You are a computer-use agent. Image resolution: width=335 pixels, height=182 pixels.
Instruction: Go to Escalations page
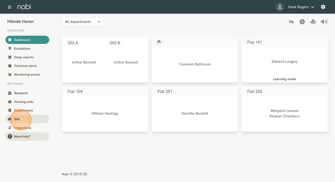tap(22, 48)
